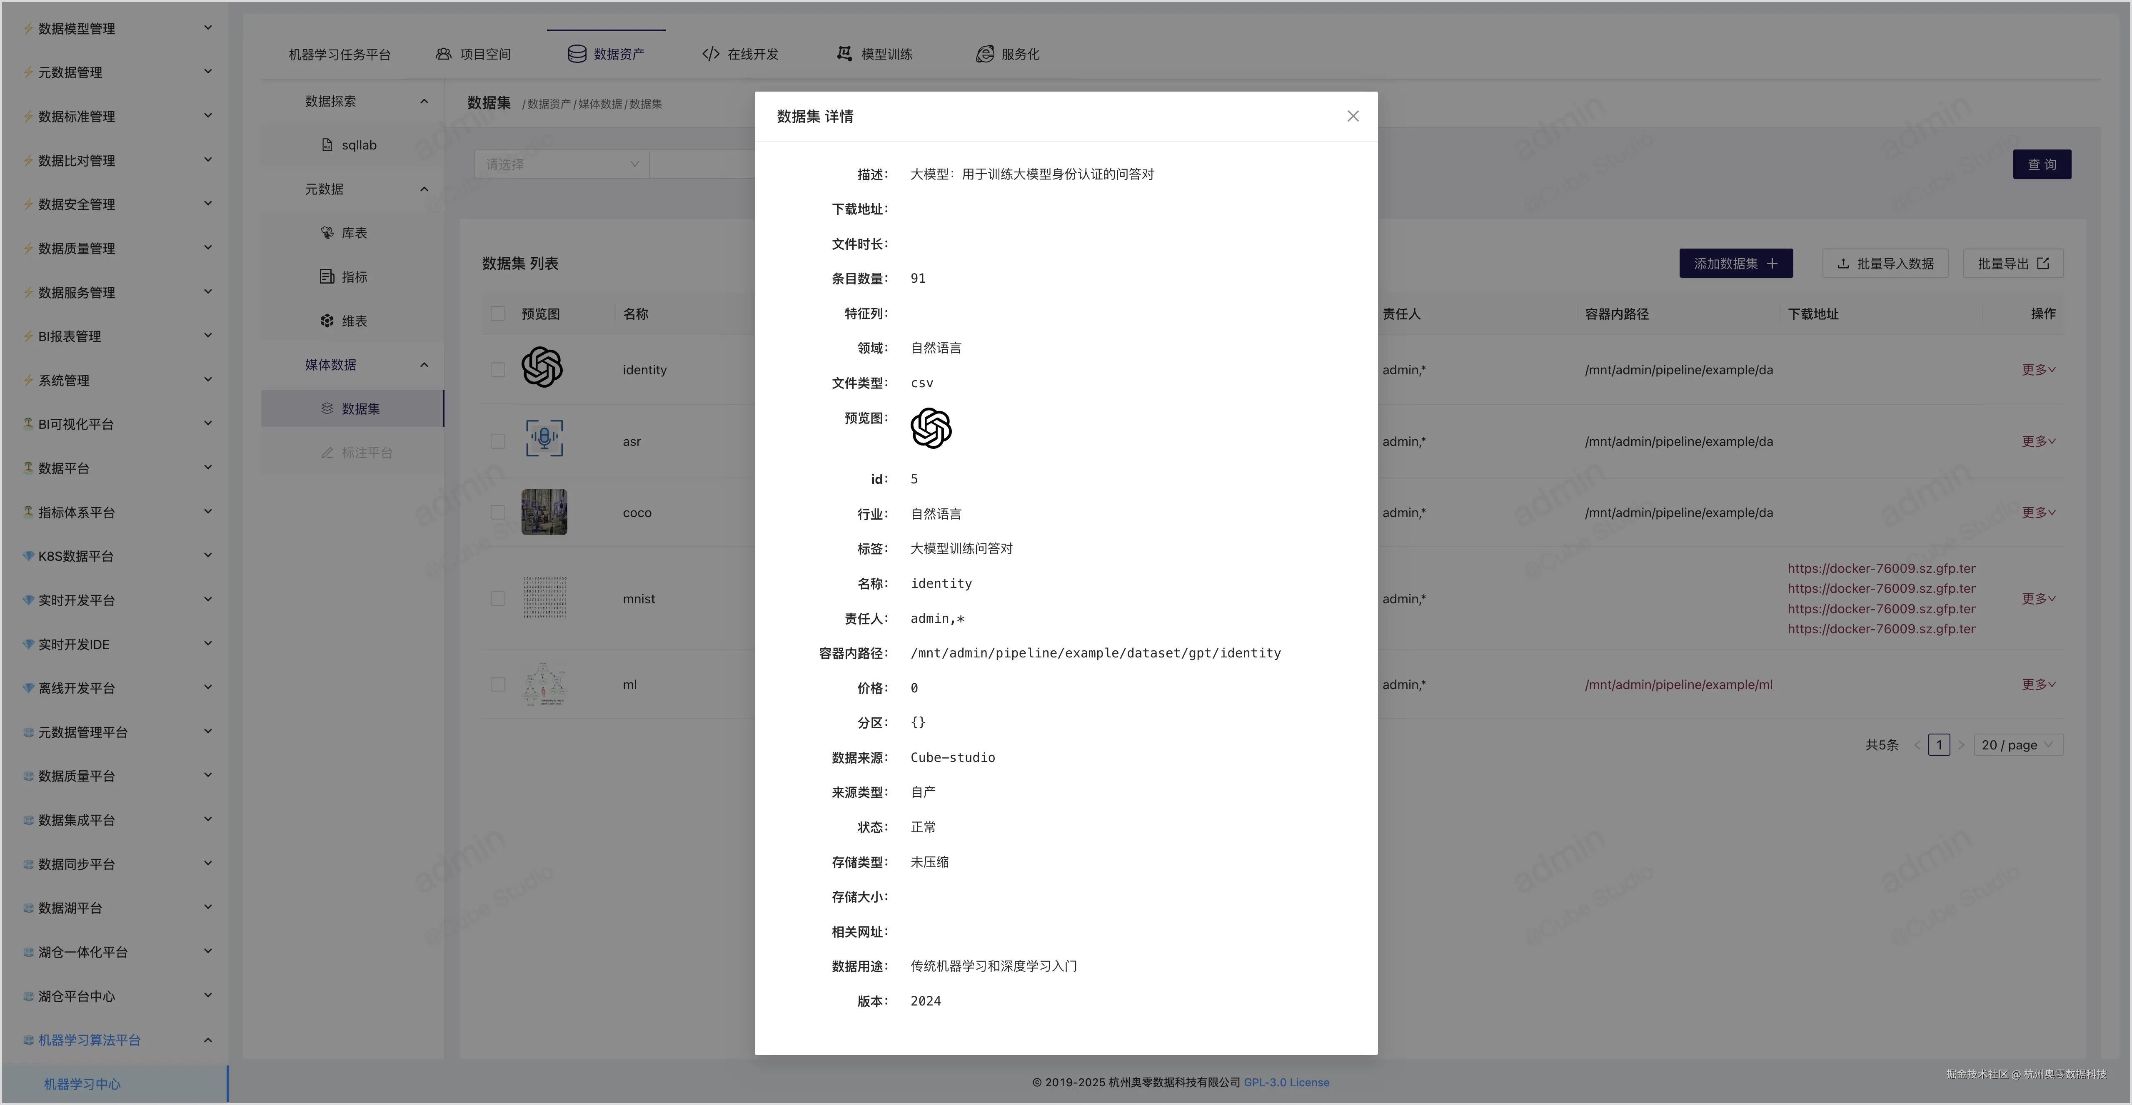Click the 服务化 icon in top navigation
Image resolution: width=2132 pixels, height=1105 pixels.
(x=984, y=54)
